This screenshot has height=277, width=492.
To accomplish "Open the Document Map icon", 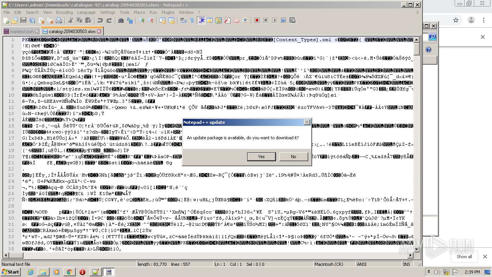I will pos(219,20).
